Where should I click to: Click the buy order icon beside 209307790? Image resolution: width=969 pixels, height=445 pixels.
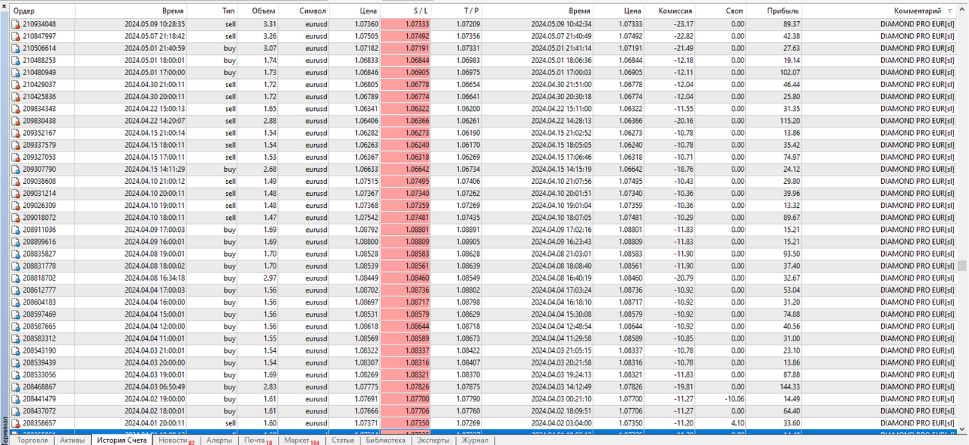tap(16, 170)
